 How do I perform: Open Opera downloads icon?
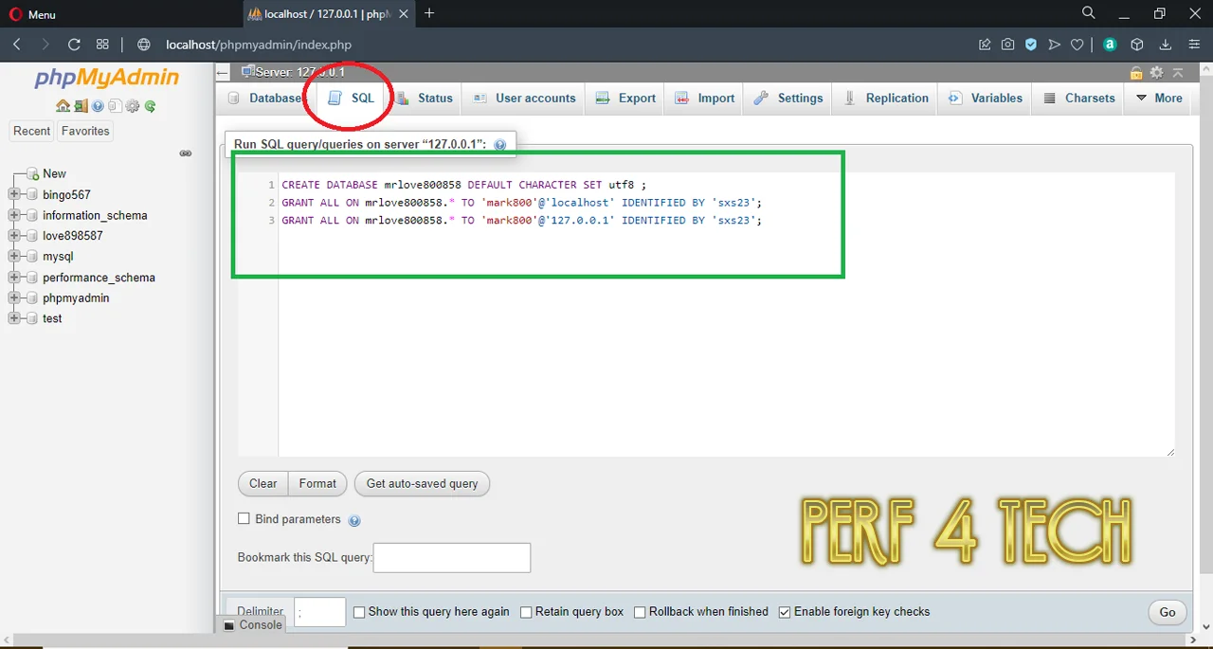pyautogui.click(x=1166, y=45)
